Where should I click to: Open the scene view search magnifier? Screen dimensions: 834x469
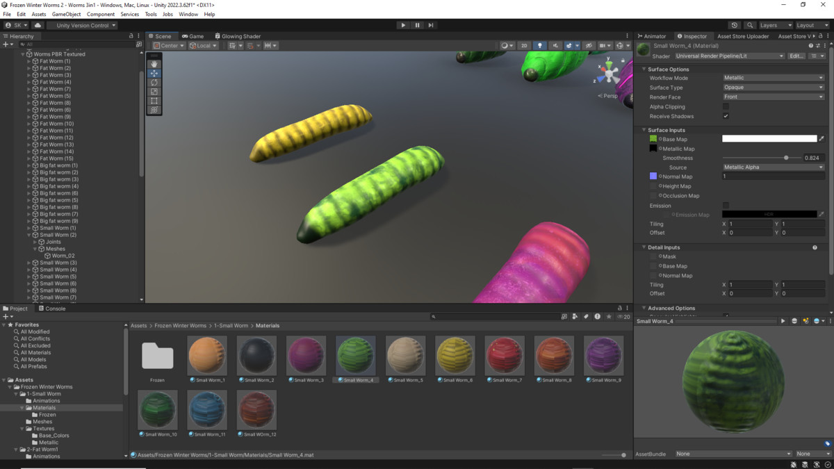point(751,24)
